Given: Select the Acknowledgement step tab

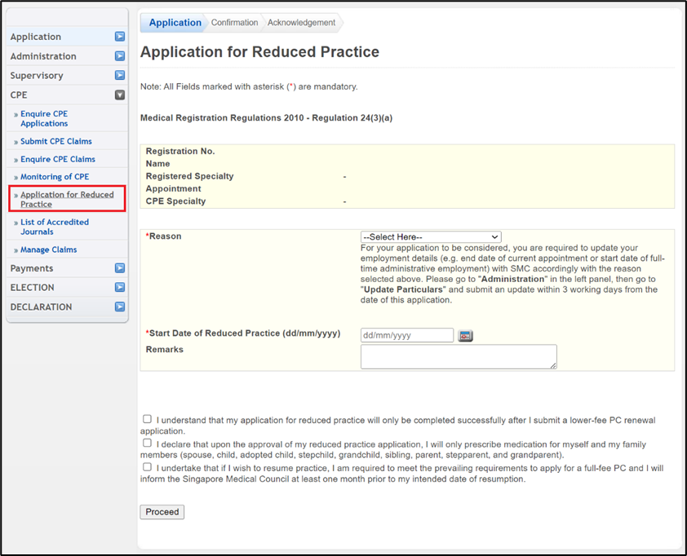Looking at the screenshot, I should (x=301, y=23).
